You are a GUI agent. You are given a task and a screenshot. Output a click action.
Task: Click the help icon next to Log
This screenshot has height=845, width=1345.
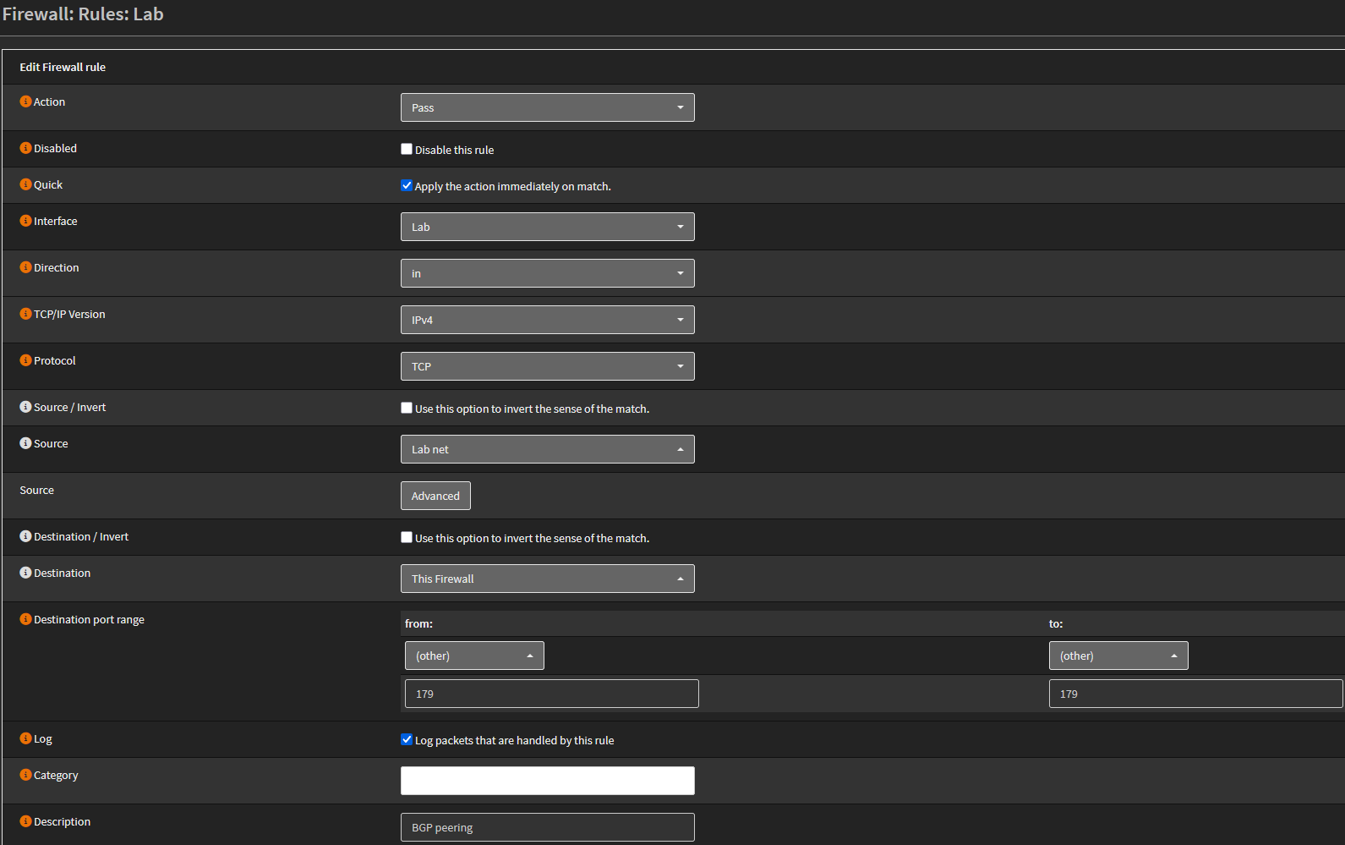(25, 738)
